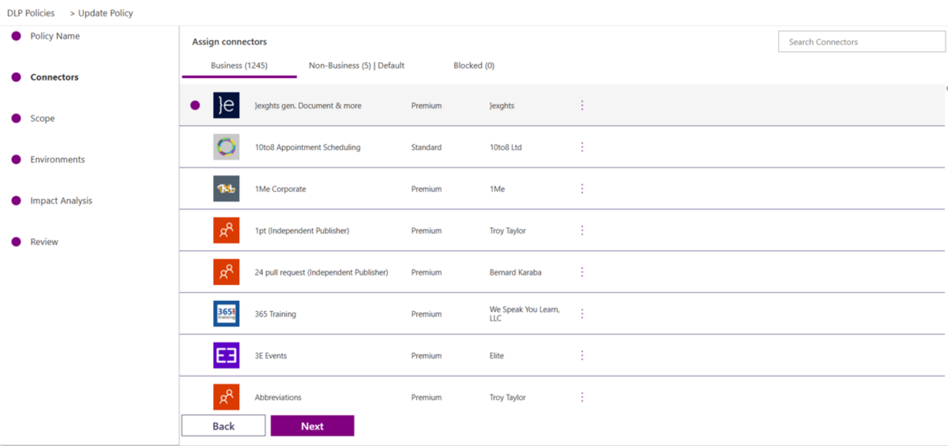Click the 1pt Independent Publisher connector icon
948x446 pixels.
click(x=226, y=230)
